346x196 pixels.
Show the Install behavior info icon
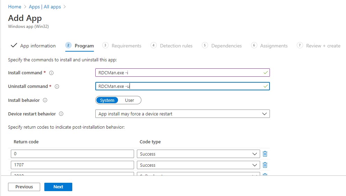45,100
